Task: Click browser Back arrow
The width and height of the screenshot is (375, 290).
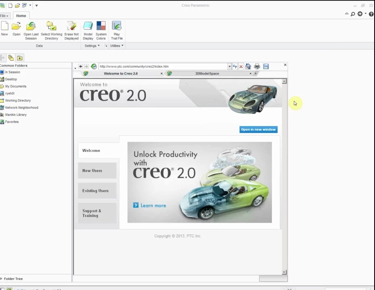Action: pos(81,66)
